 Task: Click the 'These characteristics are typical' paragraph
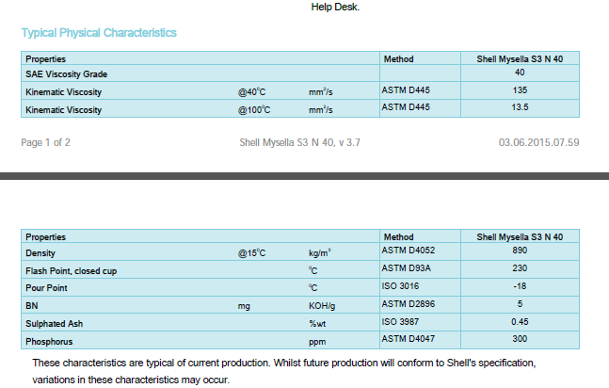[284, 371]
